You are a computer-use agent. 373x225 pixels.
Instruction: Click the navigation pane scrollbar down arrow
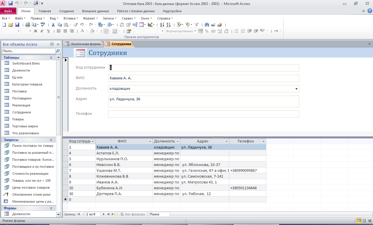pyautogui.click(x=58, y=214)
